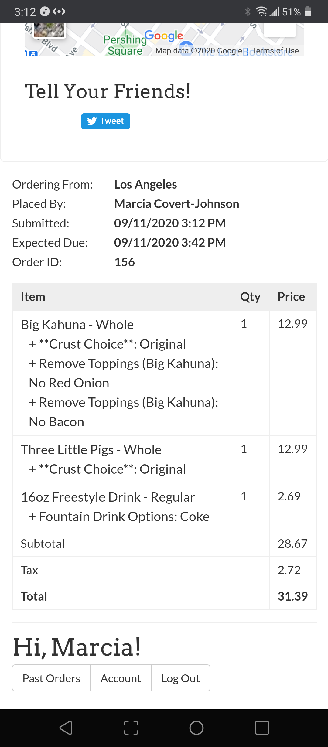Viewport: 328px width, 747px height.
Task: Tap the map photo thumbnail
Action: [49, 30]
